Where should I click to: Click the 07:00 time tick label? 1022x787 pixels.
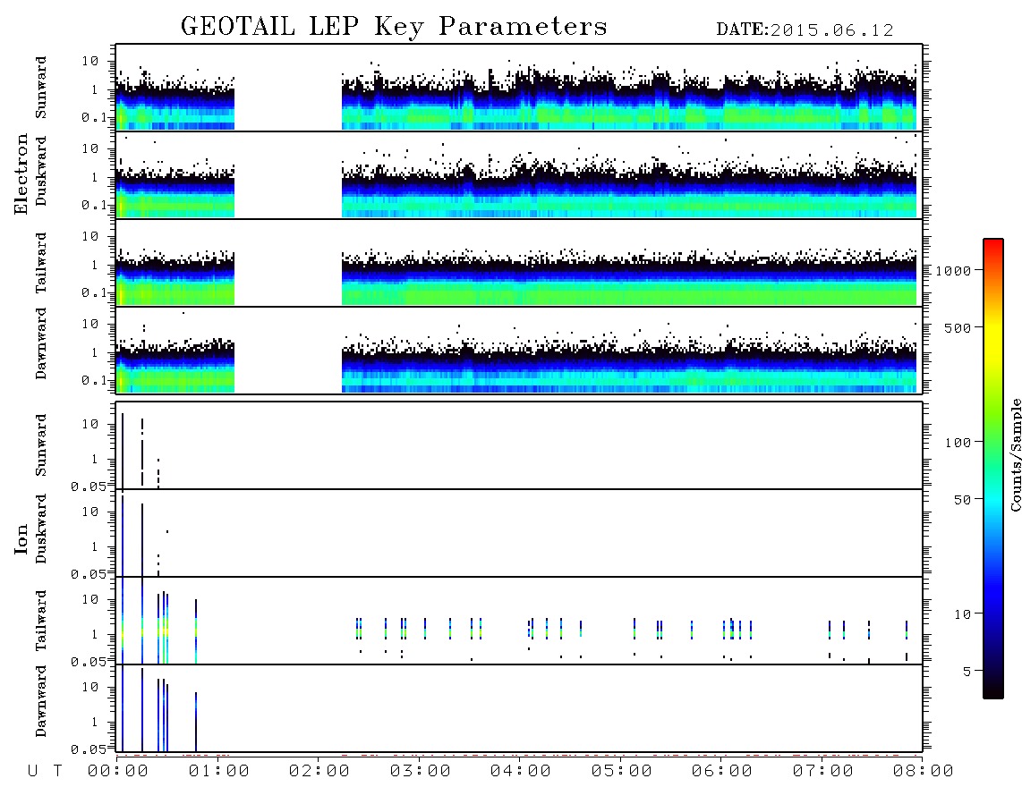tap(823, 772)
